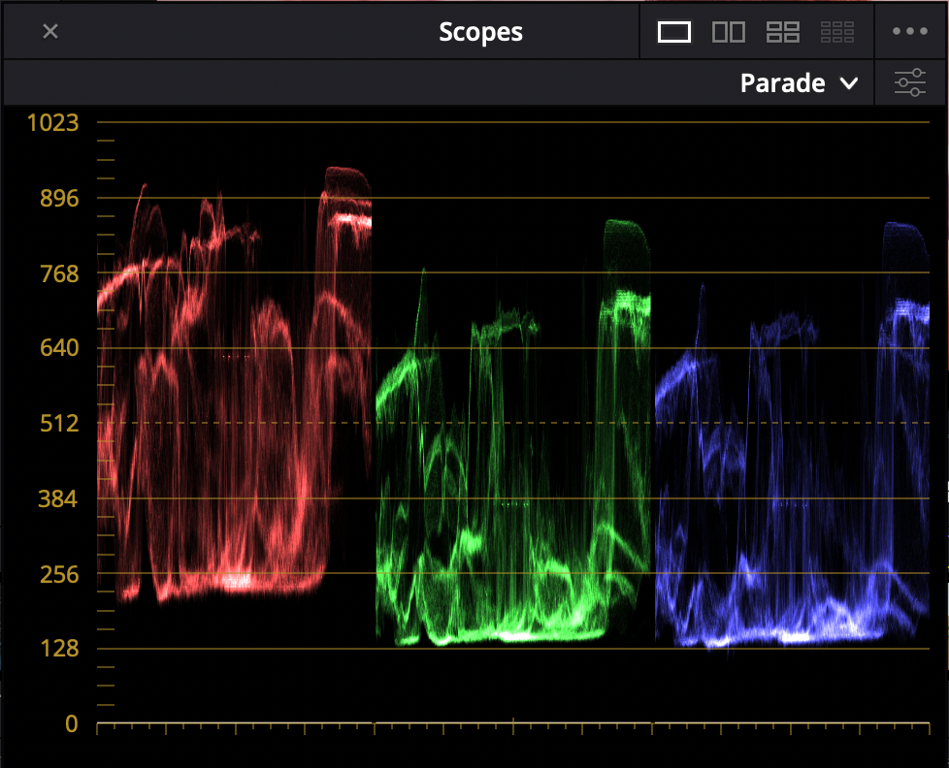Click the 768 scale label
Screen dimensions: 949x768
(58, 273)
